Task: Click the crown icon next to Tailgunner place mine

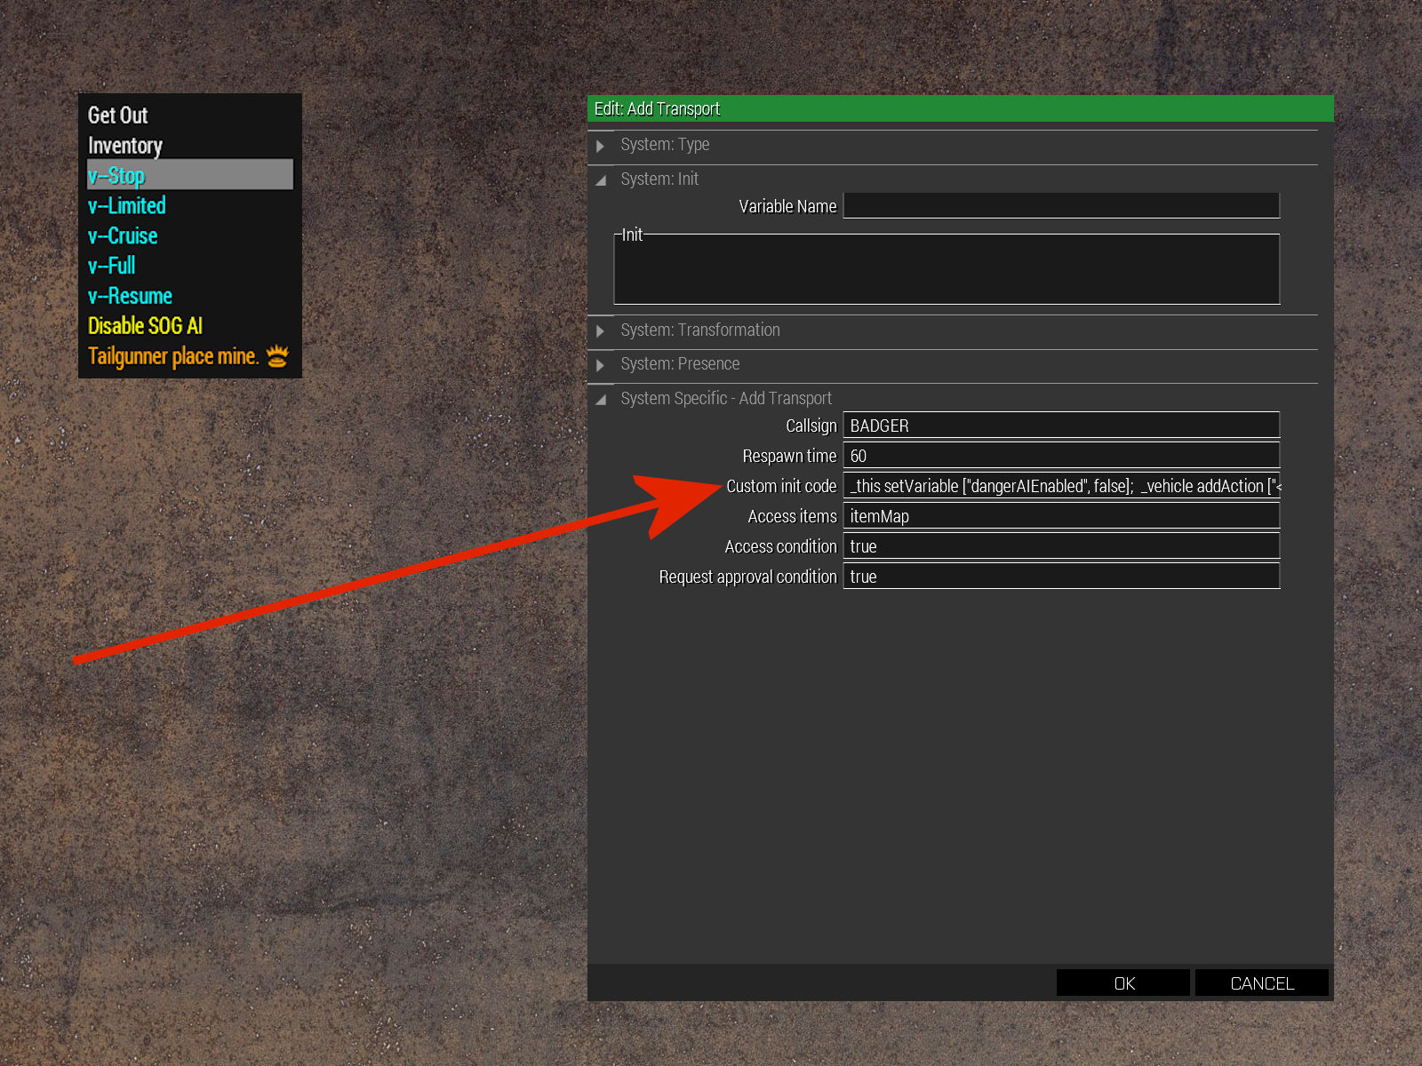Action: pos(276,355)
